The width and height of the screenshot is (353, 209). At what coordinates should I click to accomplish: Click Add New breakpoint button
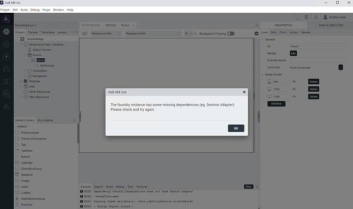pos(276,104)
